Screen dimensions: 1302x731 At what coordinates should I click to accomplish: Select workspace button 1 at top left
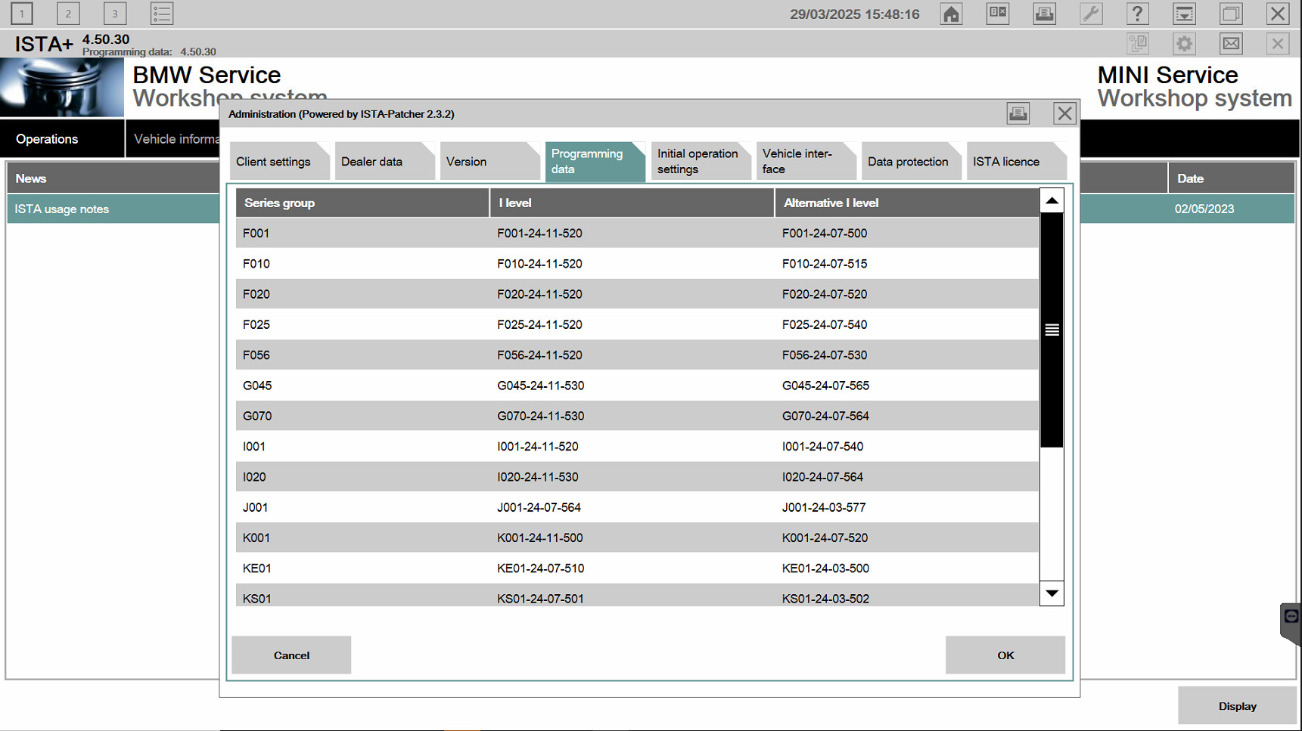pos(22,13)
